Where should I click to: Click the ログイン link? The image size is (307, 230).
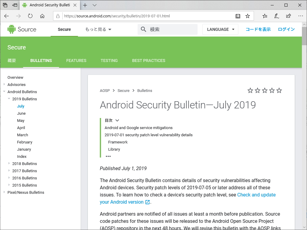coord(286,29)
